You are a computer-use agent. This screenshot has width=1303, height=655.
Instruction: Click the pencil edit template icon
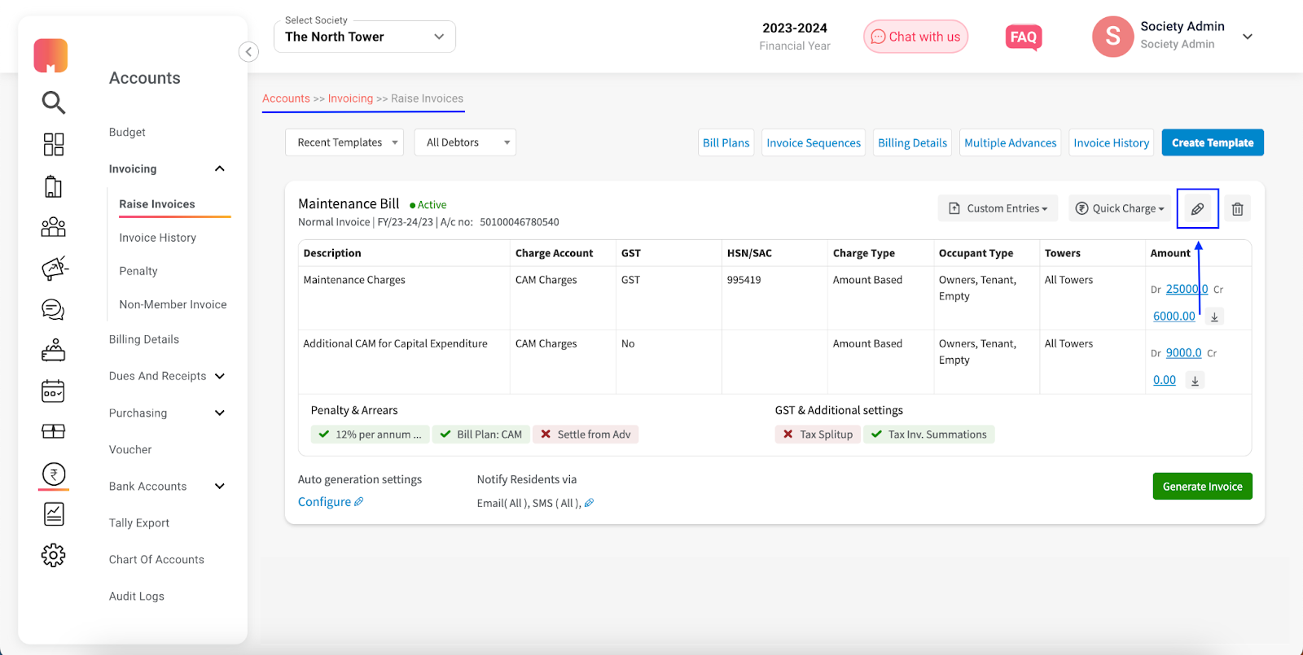1197,209
